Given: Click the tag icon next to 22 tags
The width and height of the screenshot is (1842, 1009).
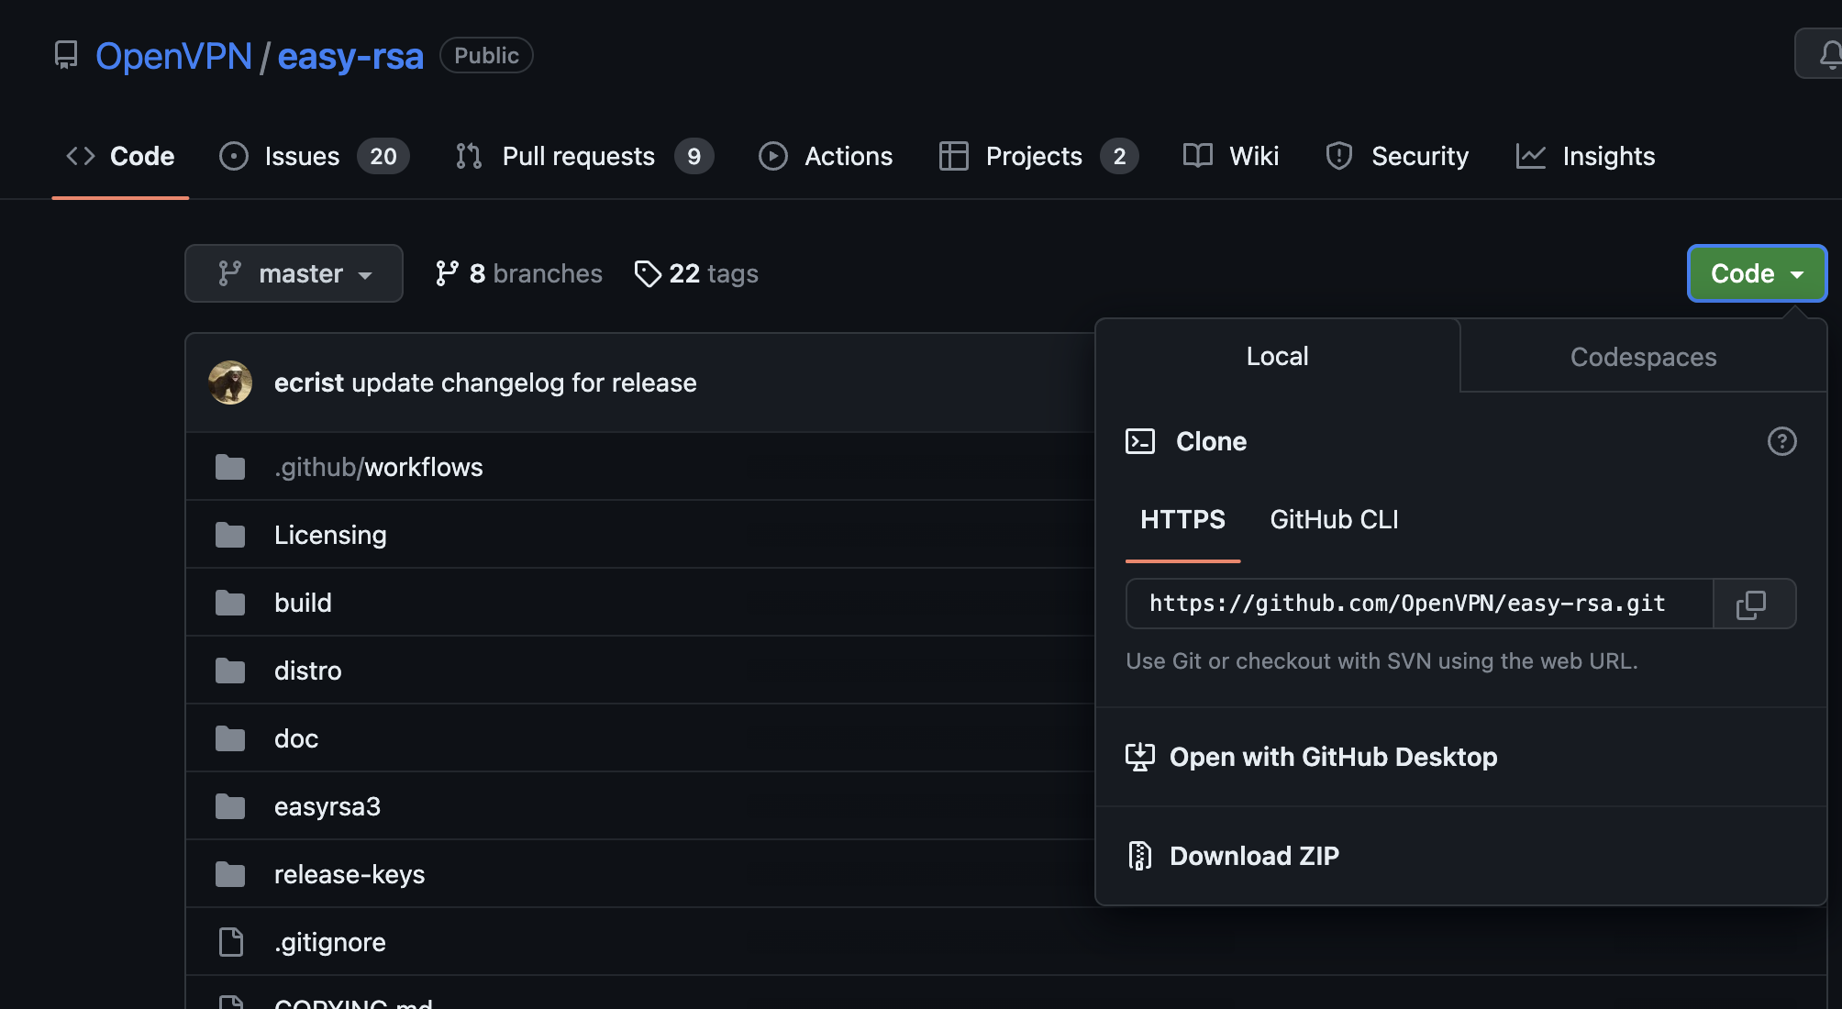Looking at the screenshot, I should [648, 273].
